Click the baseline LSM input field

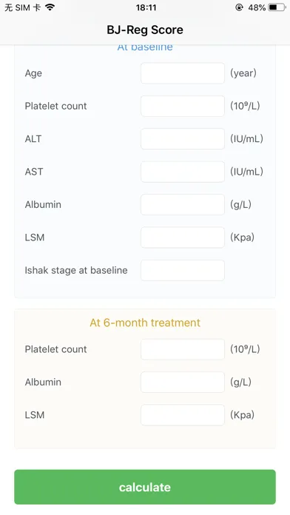(183, 238)
